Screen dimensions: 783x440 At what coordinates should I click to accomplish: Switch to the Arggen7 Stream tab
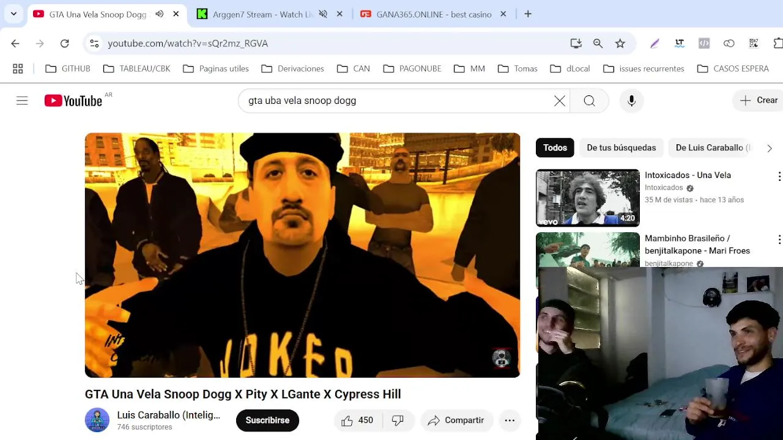263,14
